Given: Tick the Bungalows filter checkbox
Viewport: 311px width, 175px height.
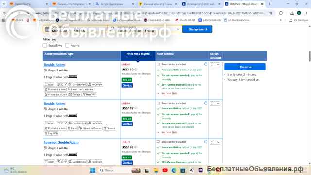Looking at the screenshot, I should pos(45,45).
